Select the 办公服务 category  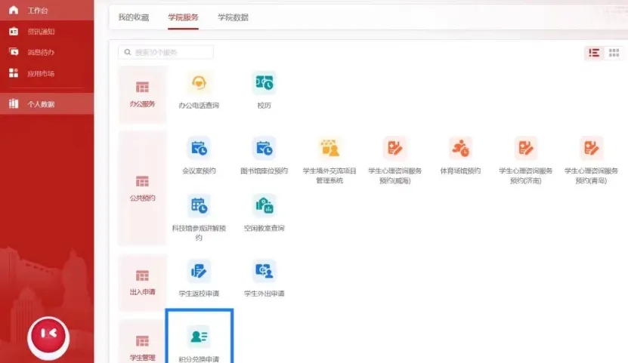[142, 94]
